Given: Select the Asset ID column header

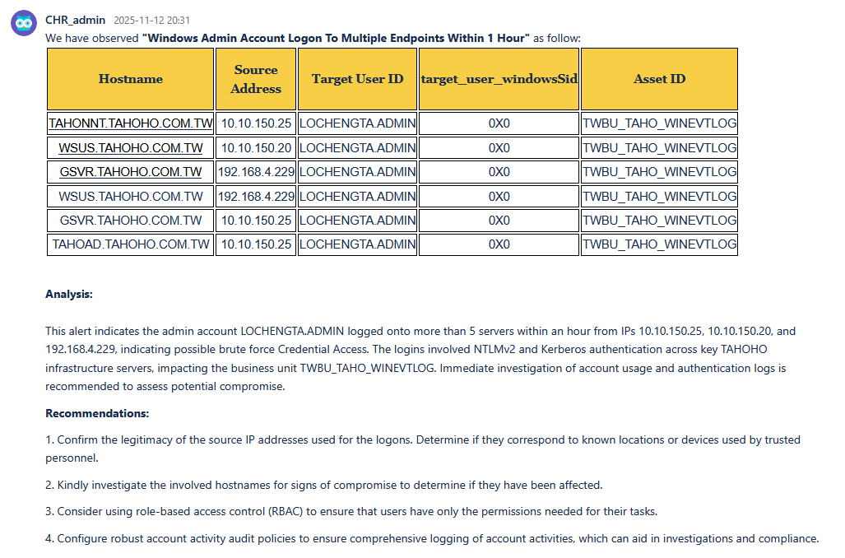Looking at the screenshot, I should [659, 79].
